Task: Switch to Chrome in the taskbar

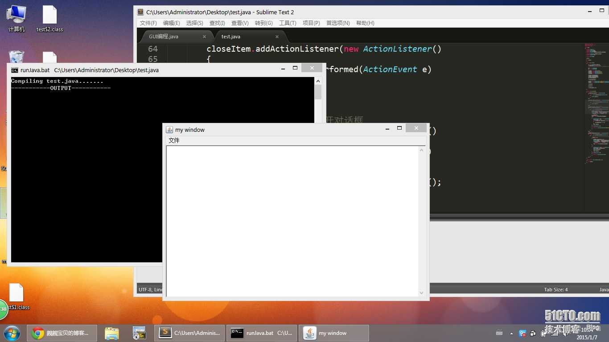Action: click(x=62, y=333)
